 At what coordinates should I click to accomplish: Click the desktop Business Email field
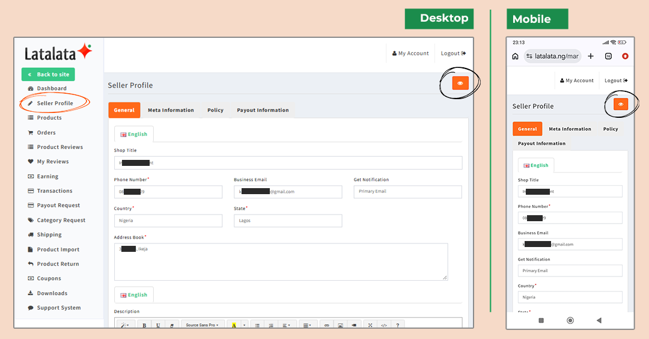[x=288, y=192]
